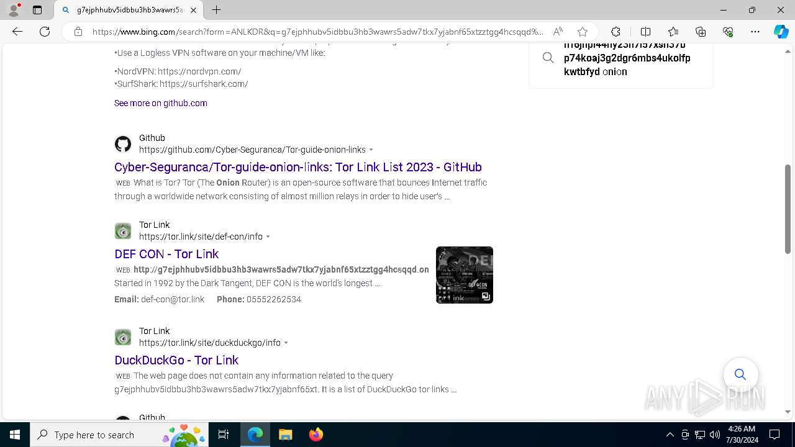Click the page vertical scrollbar thumb
795x447 pixels.
[x=788, y=209]
